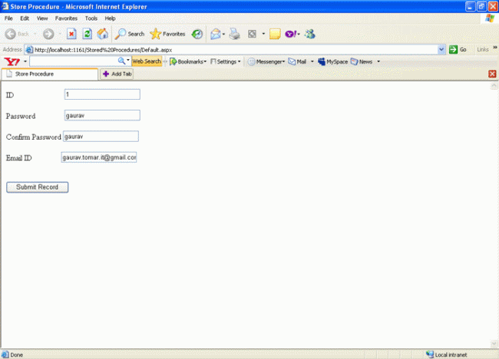The image size is (499, 359).
Task: Click the Confirm Password input field
Action: pos(101,136)
